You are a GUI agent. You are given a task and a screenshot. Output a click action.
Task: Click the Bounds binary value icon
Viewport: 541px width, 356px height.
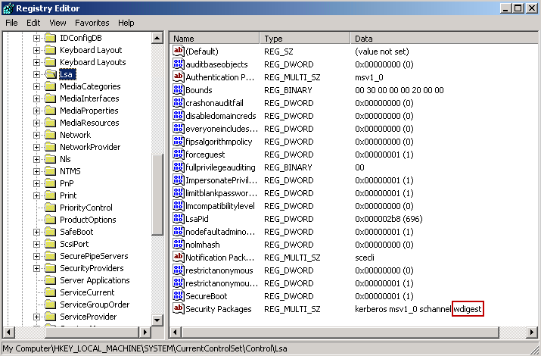coord(179,90)
